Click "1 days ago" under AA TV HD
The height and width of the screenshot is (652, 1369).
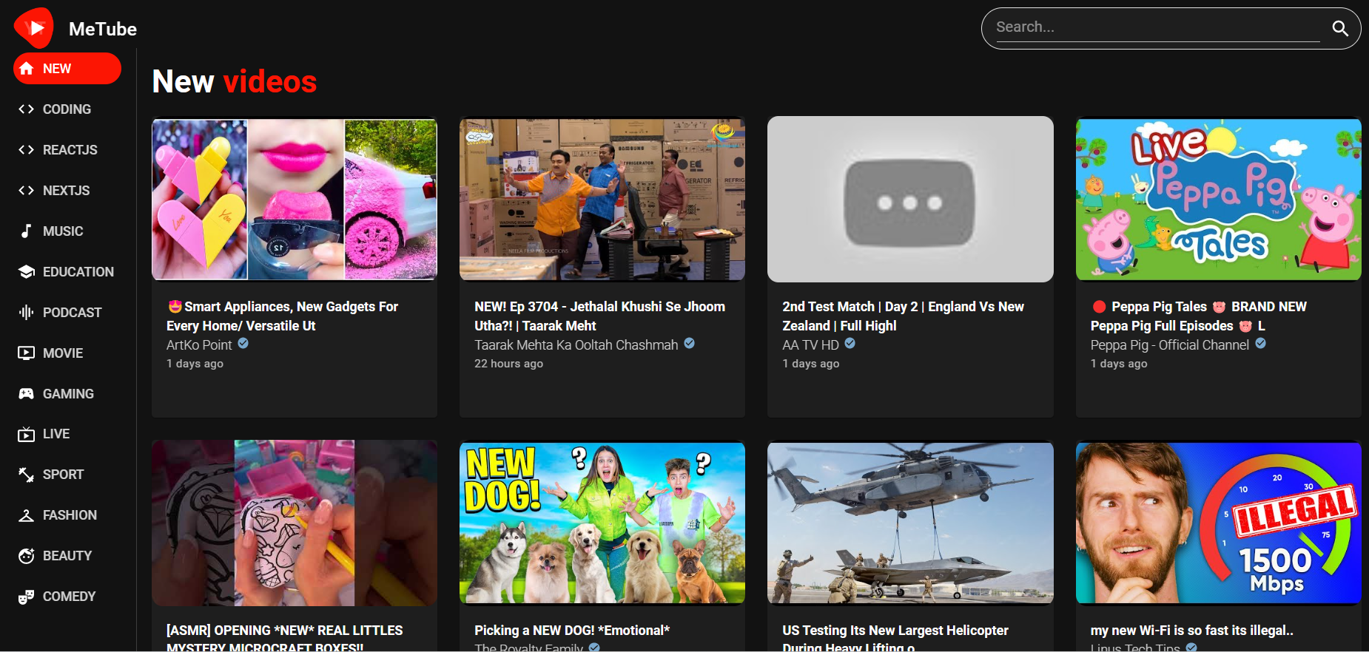click(x=810, y=364)
